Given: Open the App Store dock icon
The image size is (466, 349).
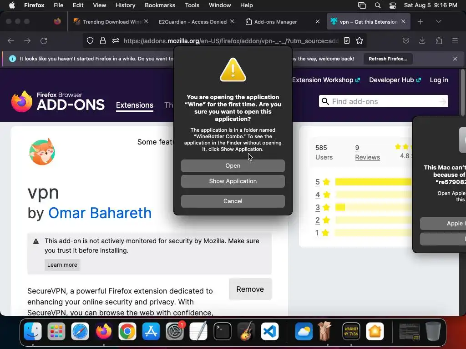Looking at the screenshot, I should pos(151,331).
